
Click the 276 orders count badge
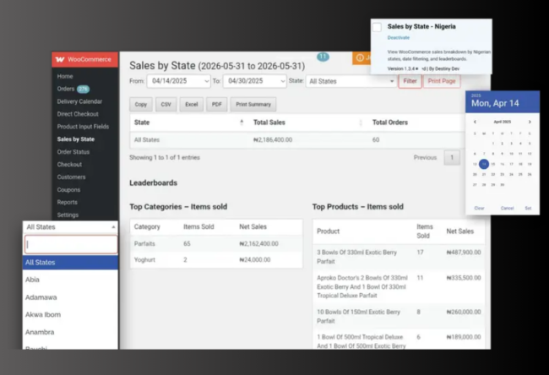point(83,89)
